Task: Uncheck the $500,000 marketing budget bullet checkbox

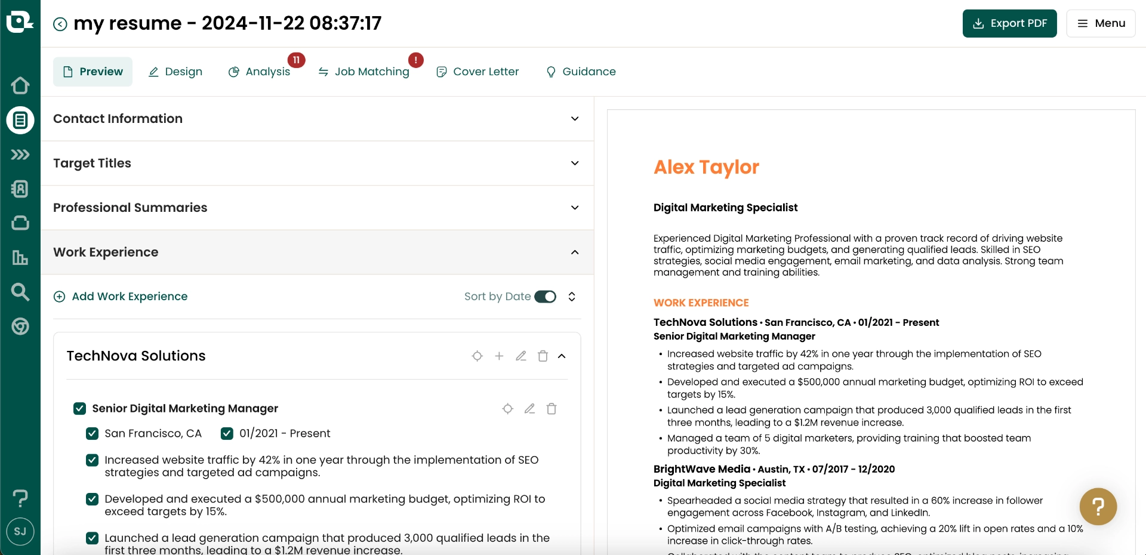Action: [92, 499]
